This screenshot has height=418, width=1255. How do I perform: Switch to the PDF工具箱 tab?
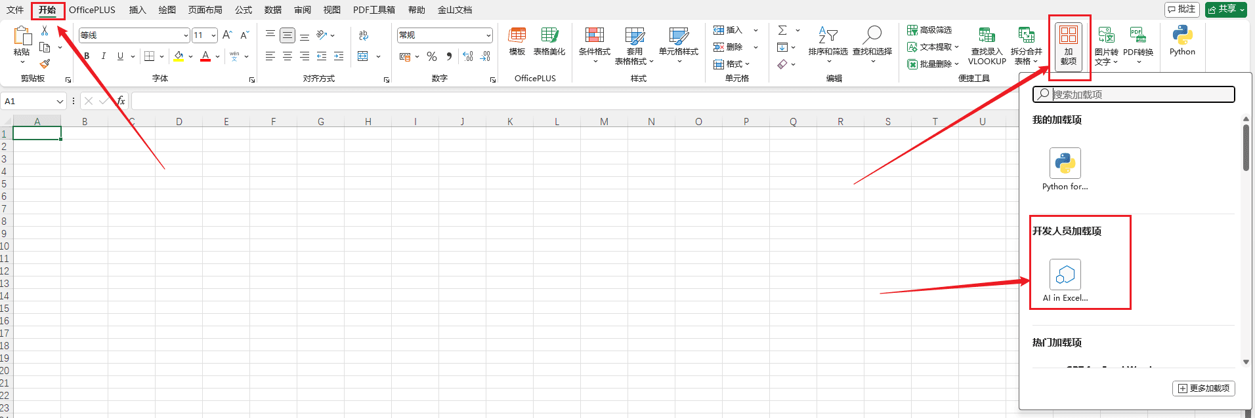374,10
